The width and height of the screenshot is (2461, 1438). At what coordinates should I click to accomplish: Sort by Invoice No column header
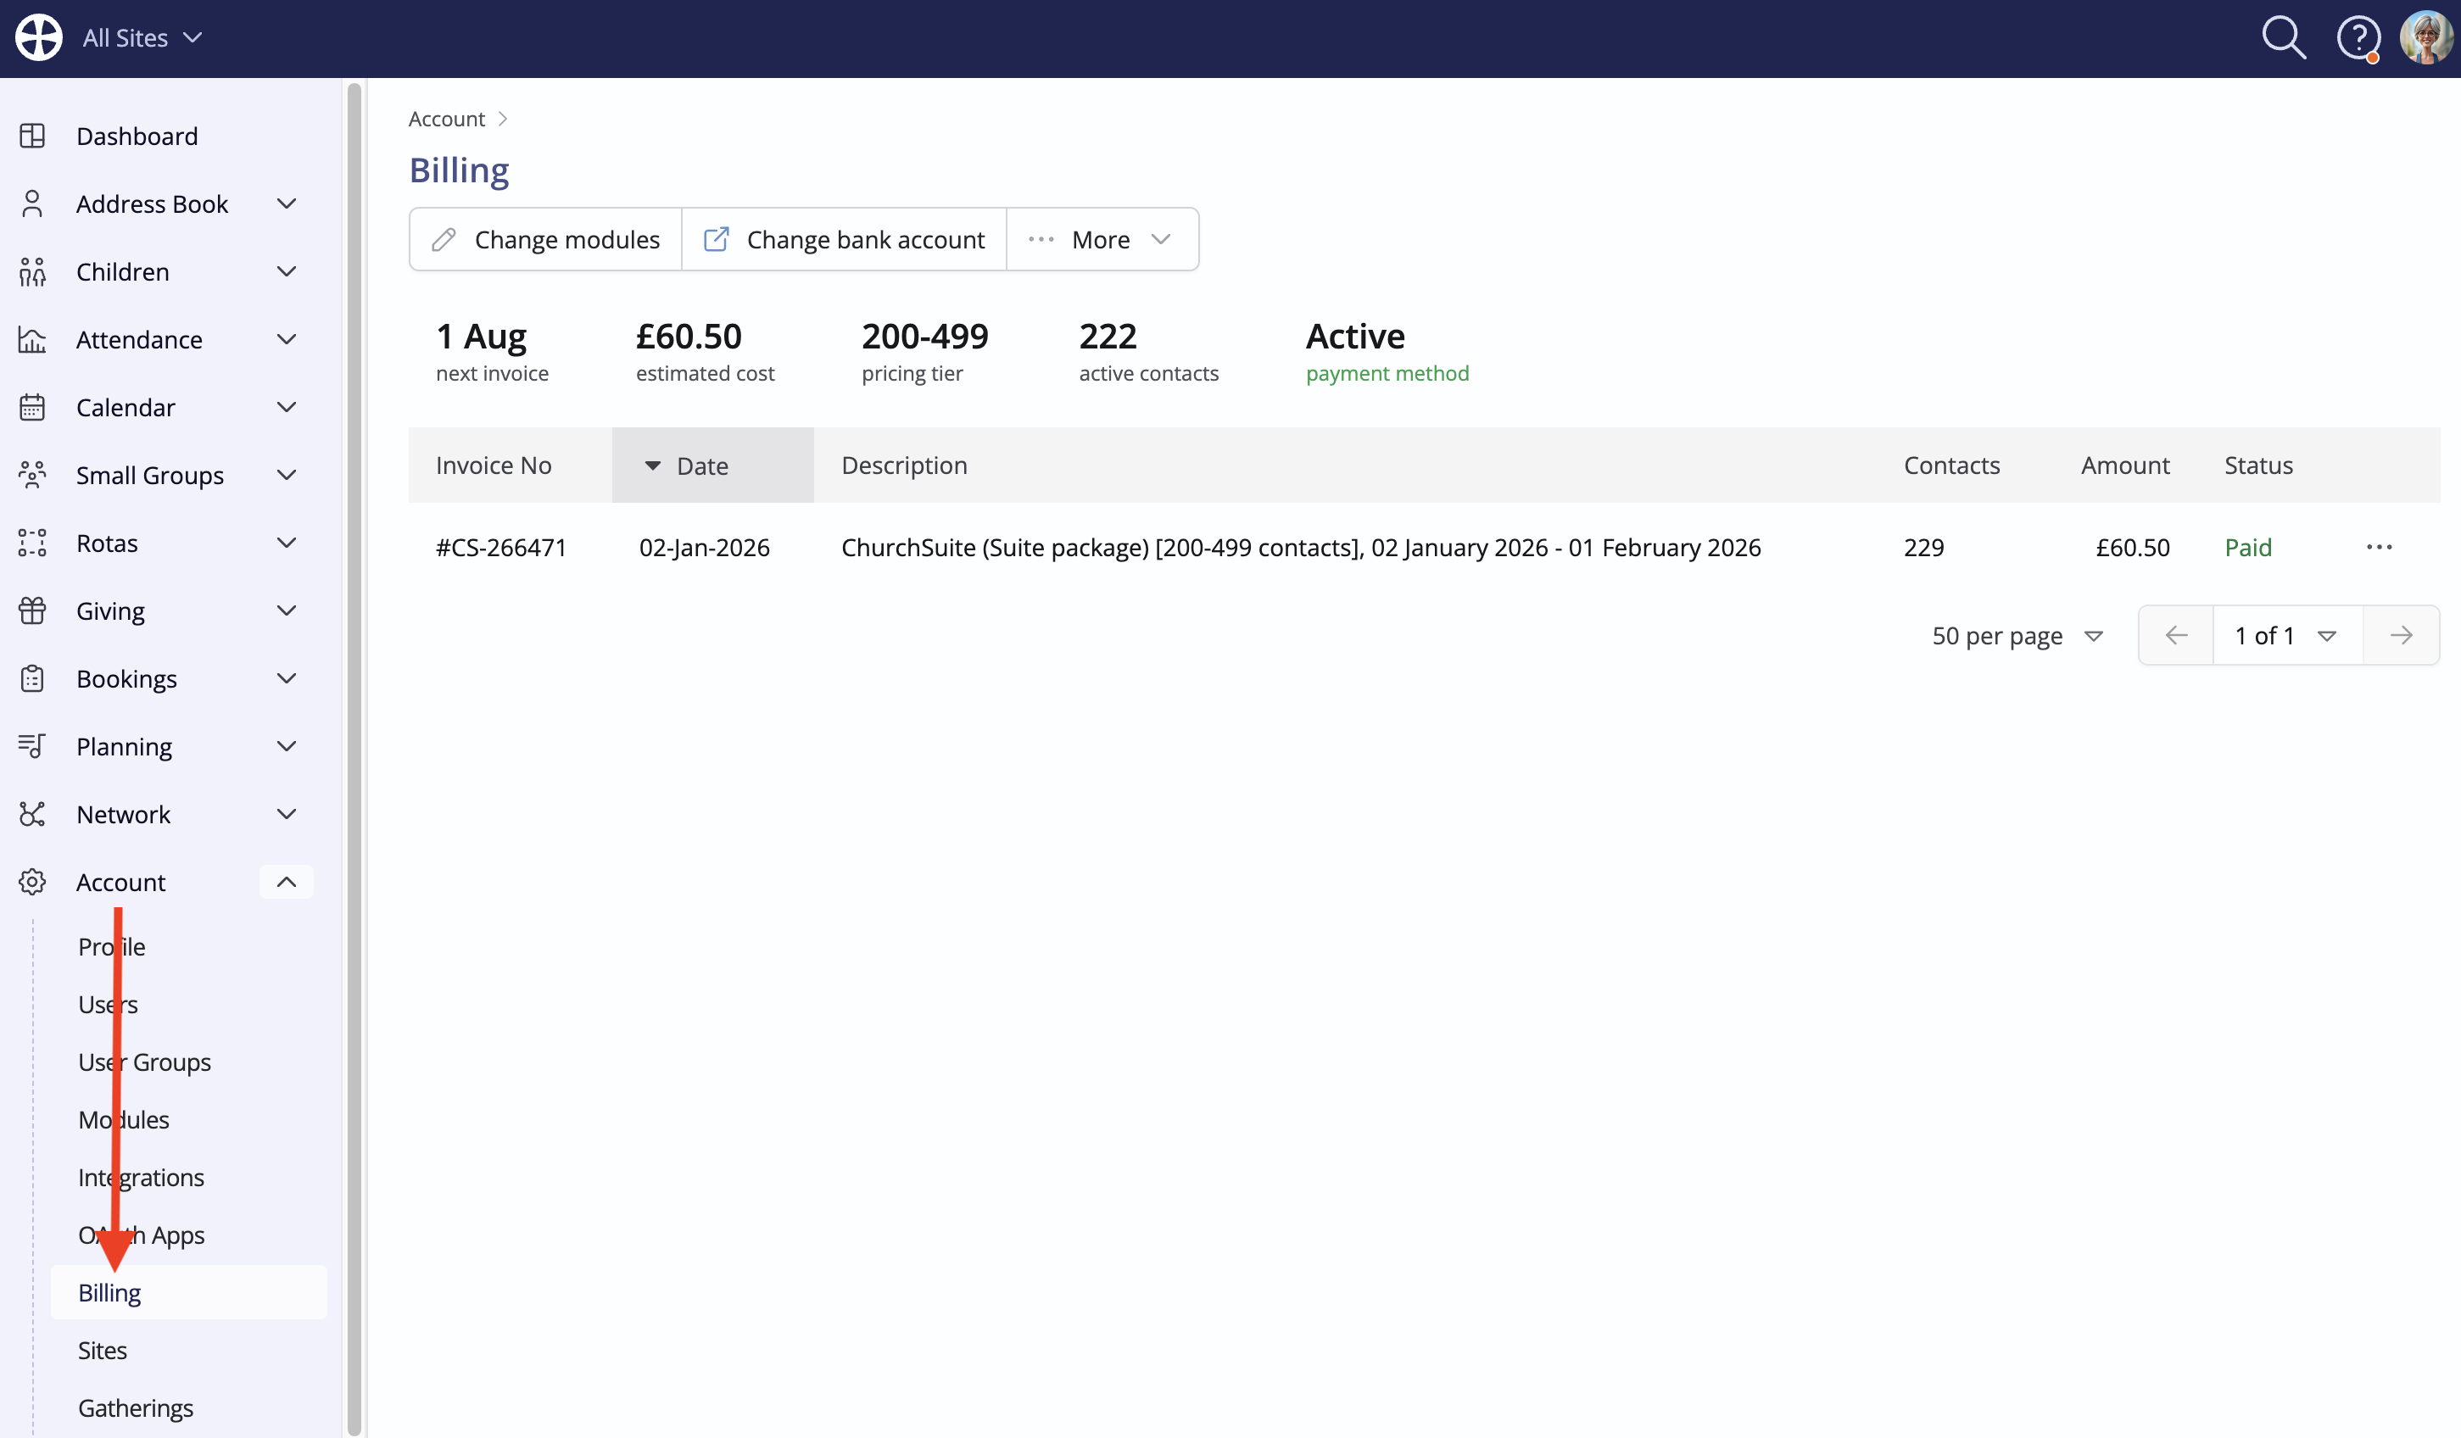coord(494,465)
